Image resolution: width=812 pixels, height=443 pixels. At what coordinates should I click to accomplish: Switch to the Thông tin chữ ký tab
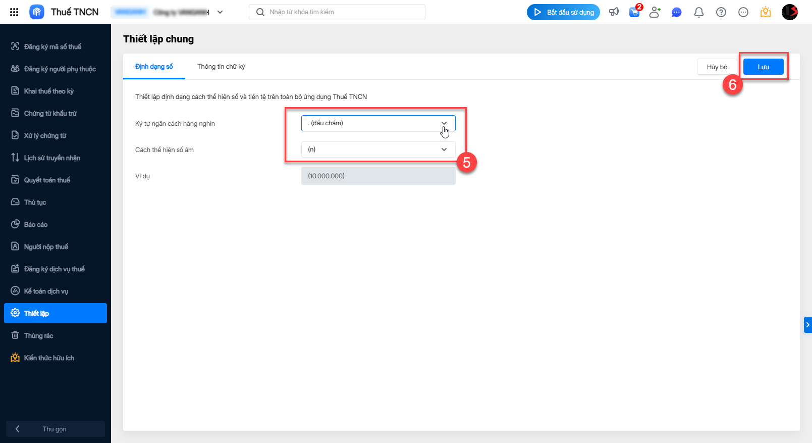221,67
